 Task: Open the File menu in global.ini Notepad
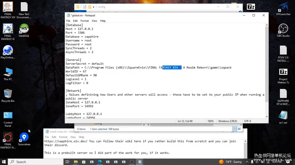pyautogui.click(x=68, y=21)
